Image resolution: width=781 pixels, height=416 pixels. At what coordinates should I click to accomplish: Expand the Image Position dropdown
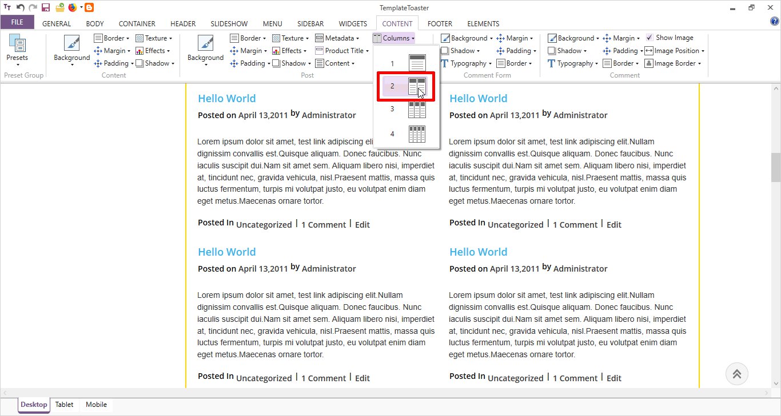(675, 51)
